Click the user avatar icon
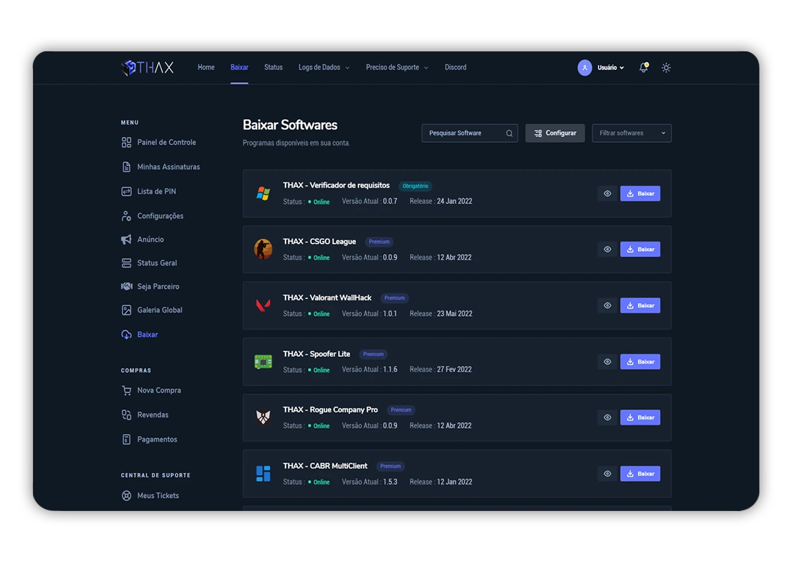This screenshot has height=563, width=791. 585,68
